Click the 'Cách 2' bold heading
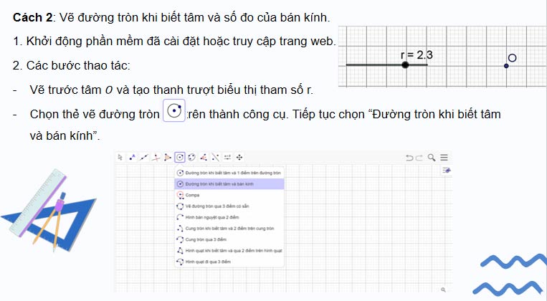Viewport: 547px width, 301px height. click(32, 17)
